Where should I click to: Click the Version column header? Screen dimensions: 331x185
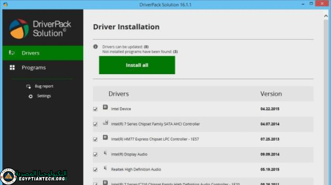[271, 93]
